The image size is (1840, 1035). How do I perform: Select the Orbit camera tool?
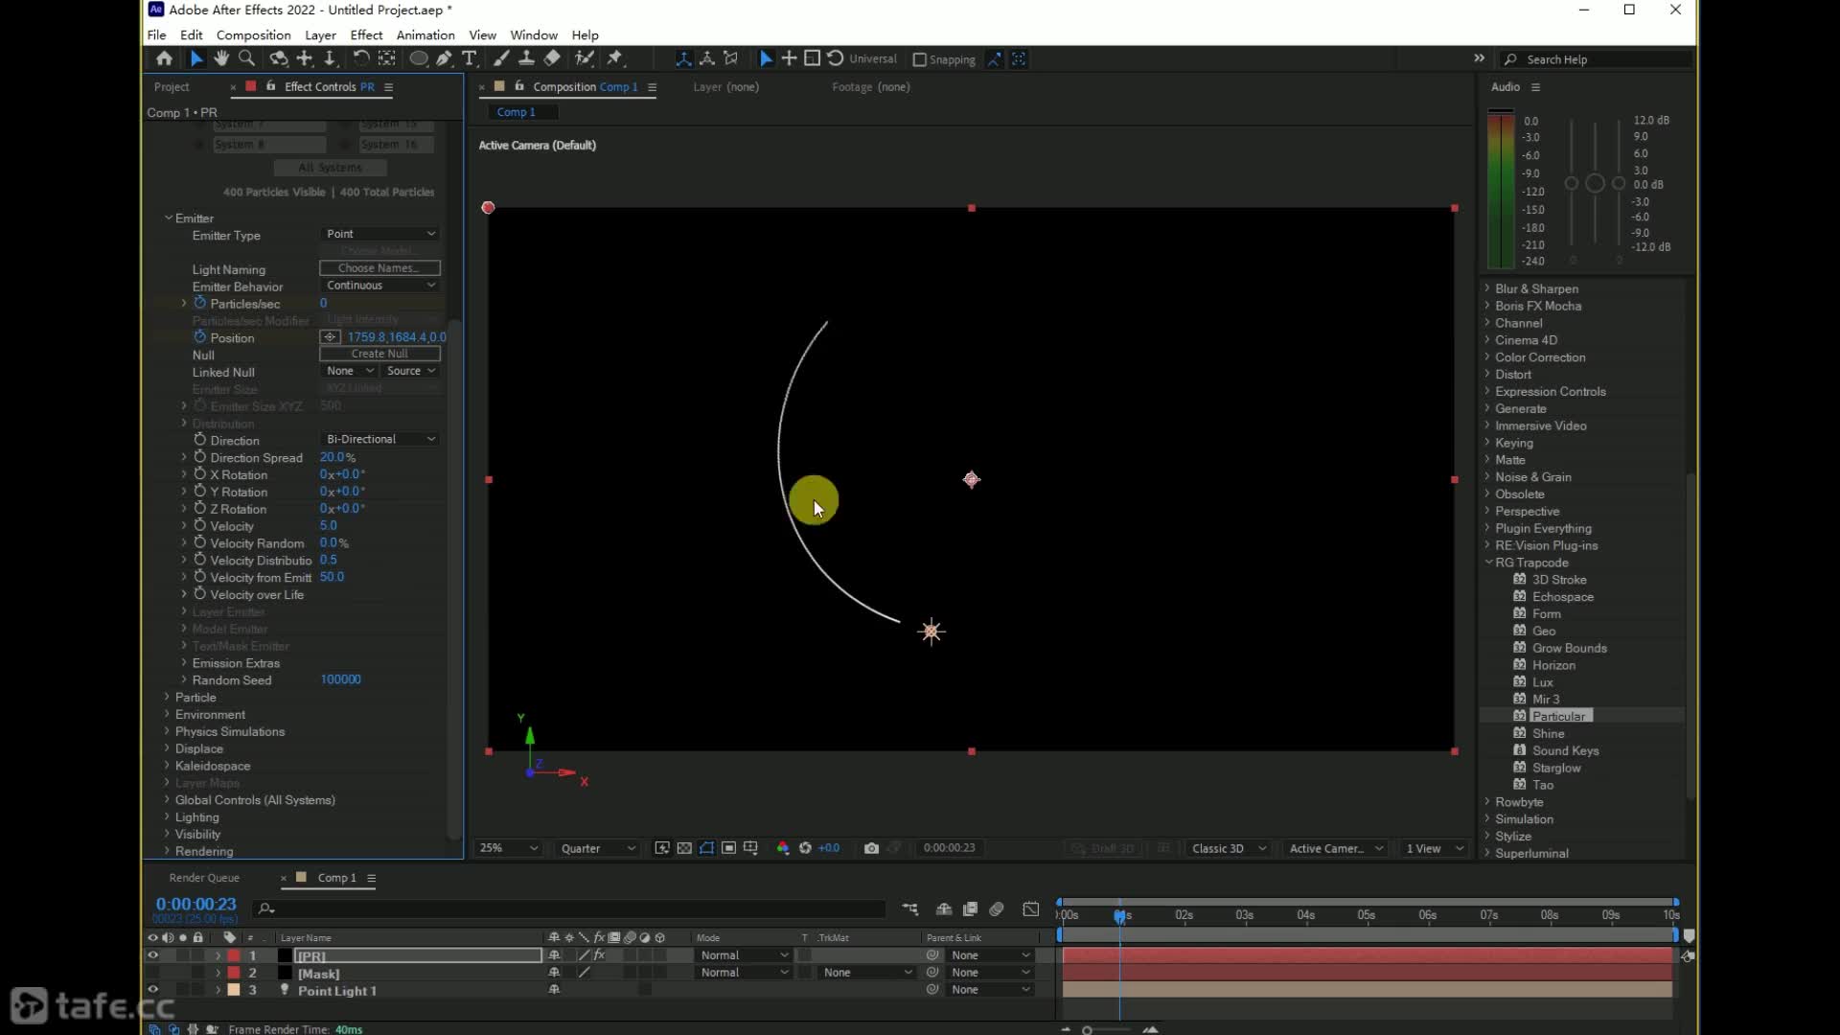278,58
